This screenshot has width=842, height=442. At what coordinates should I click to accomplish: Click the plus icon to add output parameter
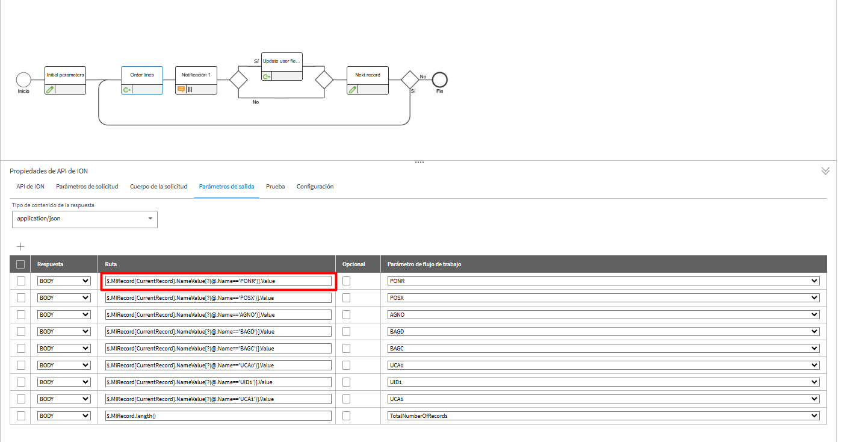click(x=20, y=246)
